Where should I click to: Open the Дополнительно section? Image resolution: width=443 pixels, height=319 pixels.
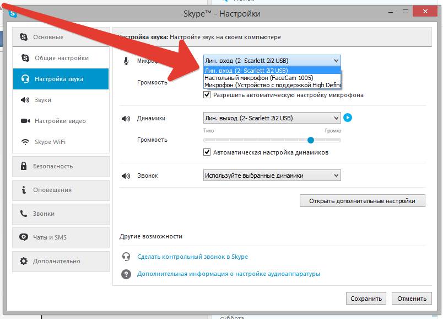[61, 261]
